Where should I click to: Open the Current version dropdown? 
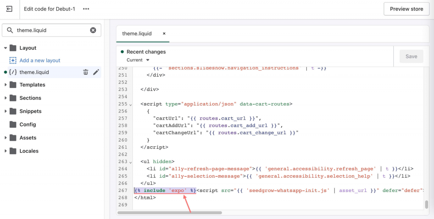pyautogui.click(x=138, y=60)
